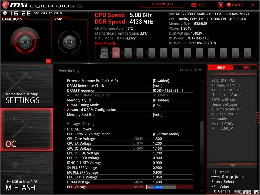Edit CPU PLL SFR Voltage value
The width and height of the screenshot is (260, 195).
point(157,158)
